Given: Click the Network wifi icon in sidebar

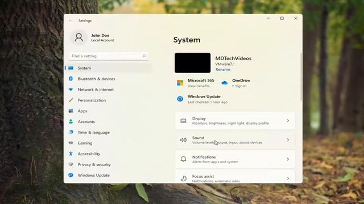Looking at the screenshot, I should click(71, 90).
